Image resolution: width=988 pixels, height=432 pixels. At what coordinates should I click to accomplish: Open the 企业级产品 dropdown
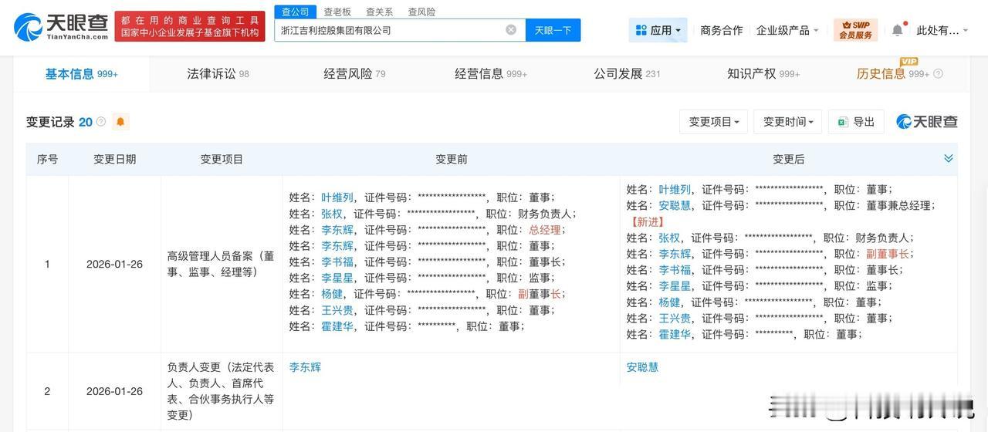(787, 30)
